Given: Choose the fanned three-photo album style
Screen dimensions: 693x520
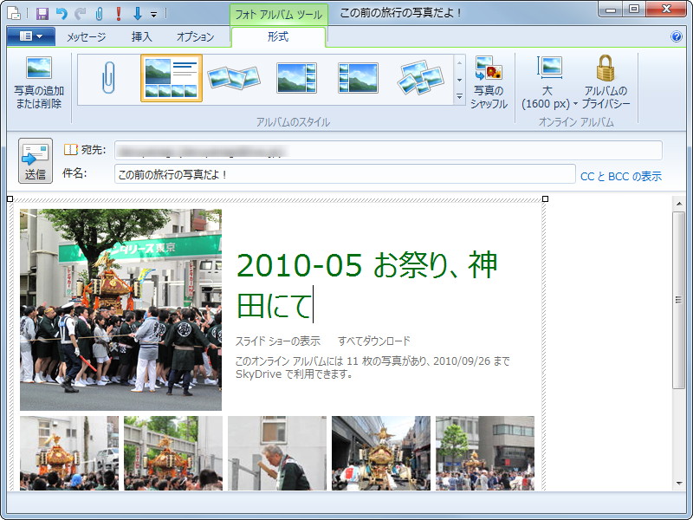Looking at the screenshot, I should (x=234, y=78).
